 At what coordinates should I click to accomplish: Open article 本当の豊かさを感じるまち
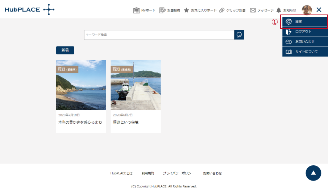click(x=80, y=122)
